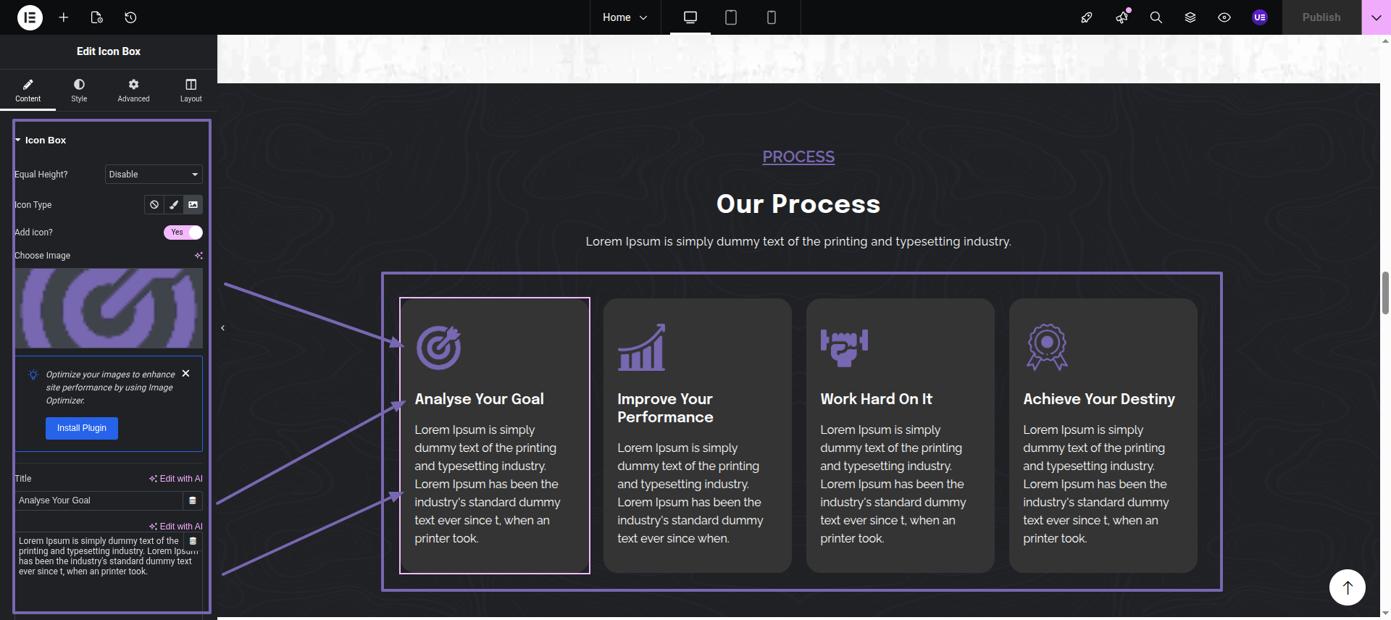This screenshot has height=620, width=1391.
Task: Toggle the Add icon switch
Action: pyautogui.click(x=183, y=232)
